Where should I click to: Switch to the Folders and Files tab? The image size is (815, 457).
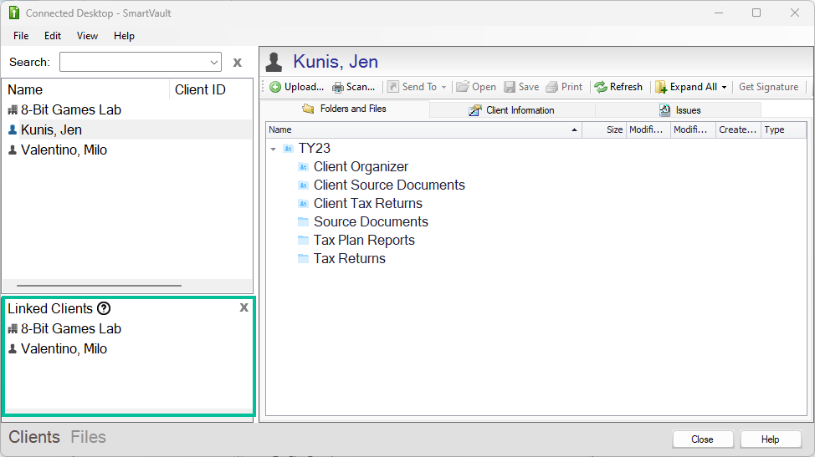(x=345, y=109)
